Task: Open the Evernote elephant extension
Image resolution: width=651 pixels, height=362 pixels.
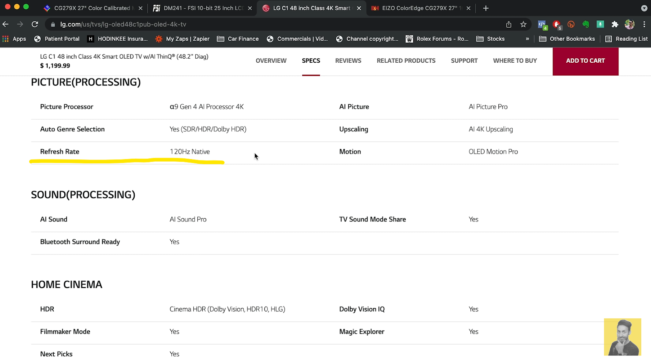Action: (x=585, y=24)
